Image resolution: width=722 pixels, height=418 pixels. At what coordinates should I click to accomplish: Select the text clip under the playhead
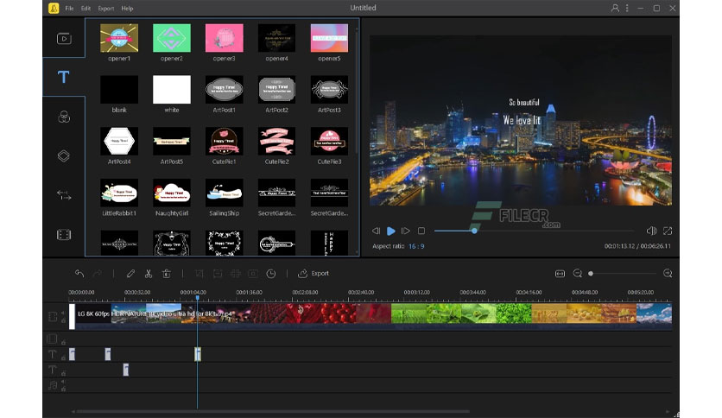198,354
